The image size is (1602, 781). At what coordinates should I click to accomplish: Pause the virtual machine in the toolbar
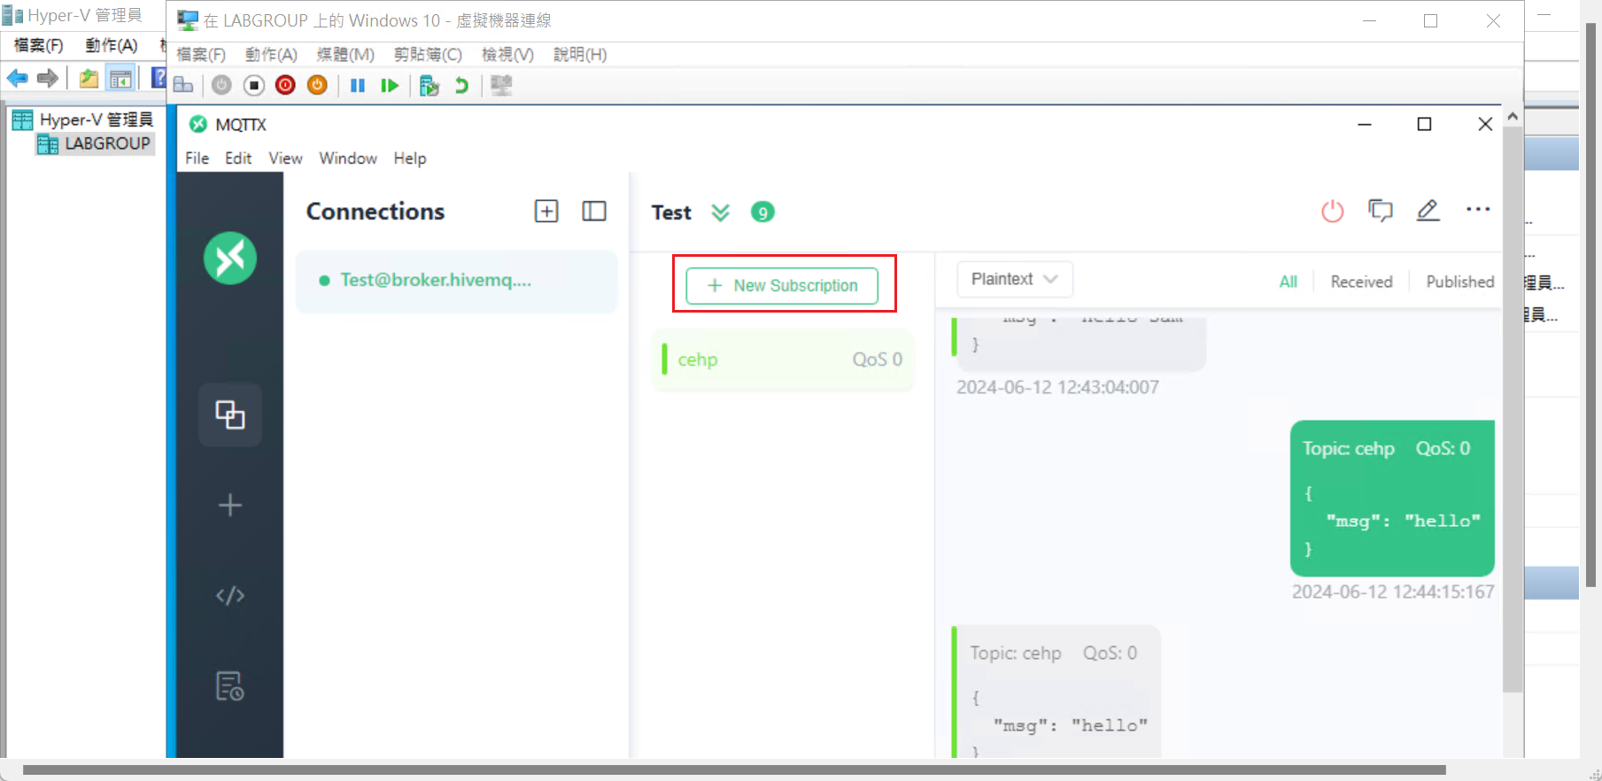358,86
